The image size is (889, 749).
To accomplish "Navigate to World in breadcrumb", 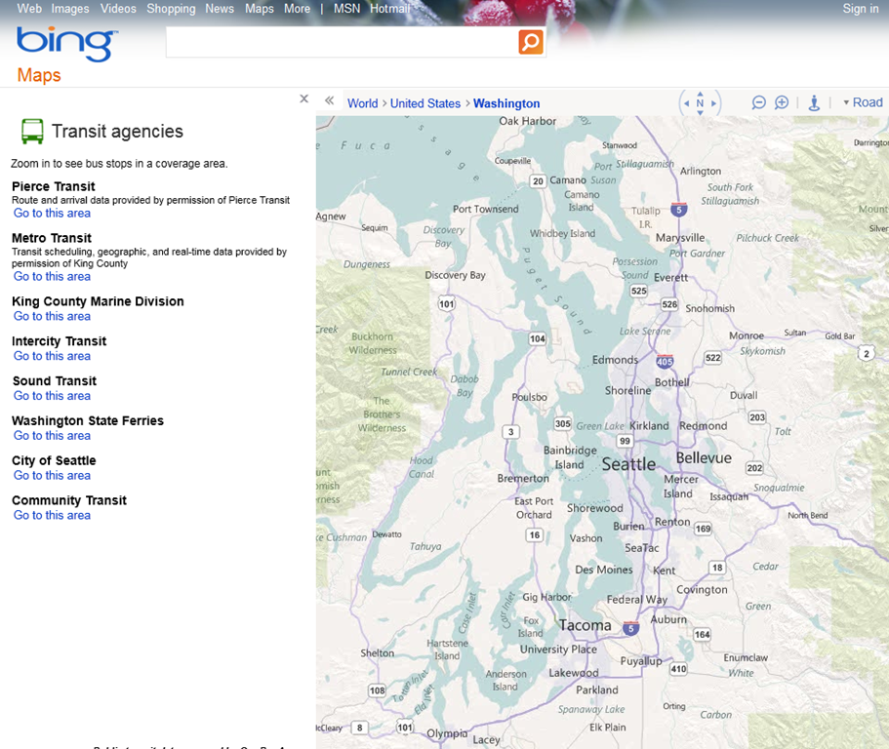I will point(363,103).
